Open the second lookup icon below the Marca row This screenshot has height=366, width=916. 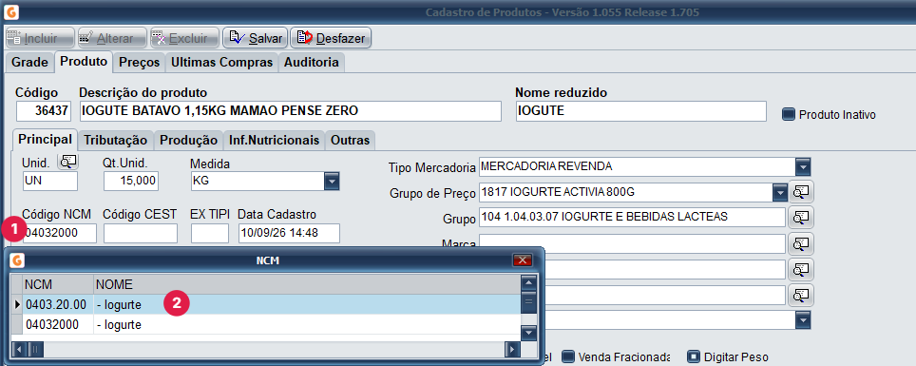(x=801, y=296)
